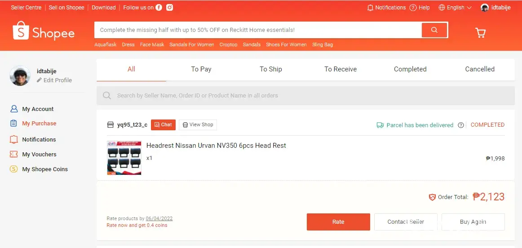Click the question icon near COMPLETED
The width and height of the screenshot is (522, 248).
click(461, 125)
